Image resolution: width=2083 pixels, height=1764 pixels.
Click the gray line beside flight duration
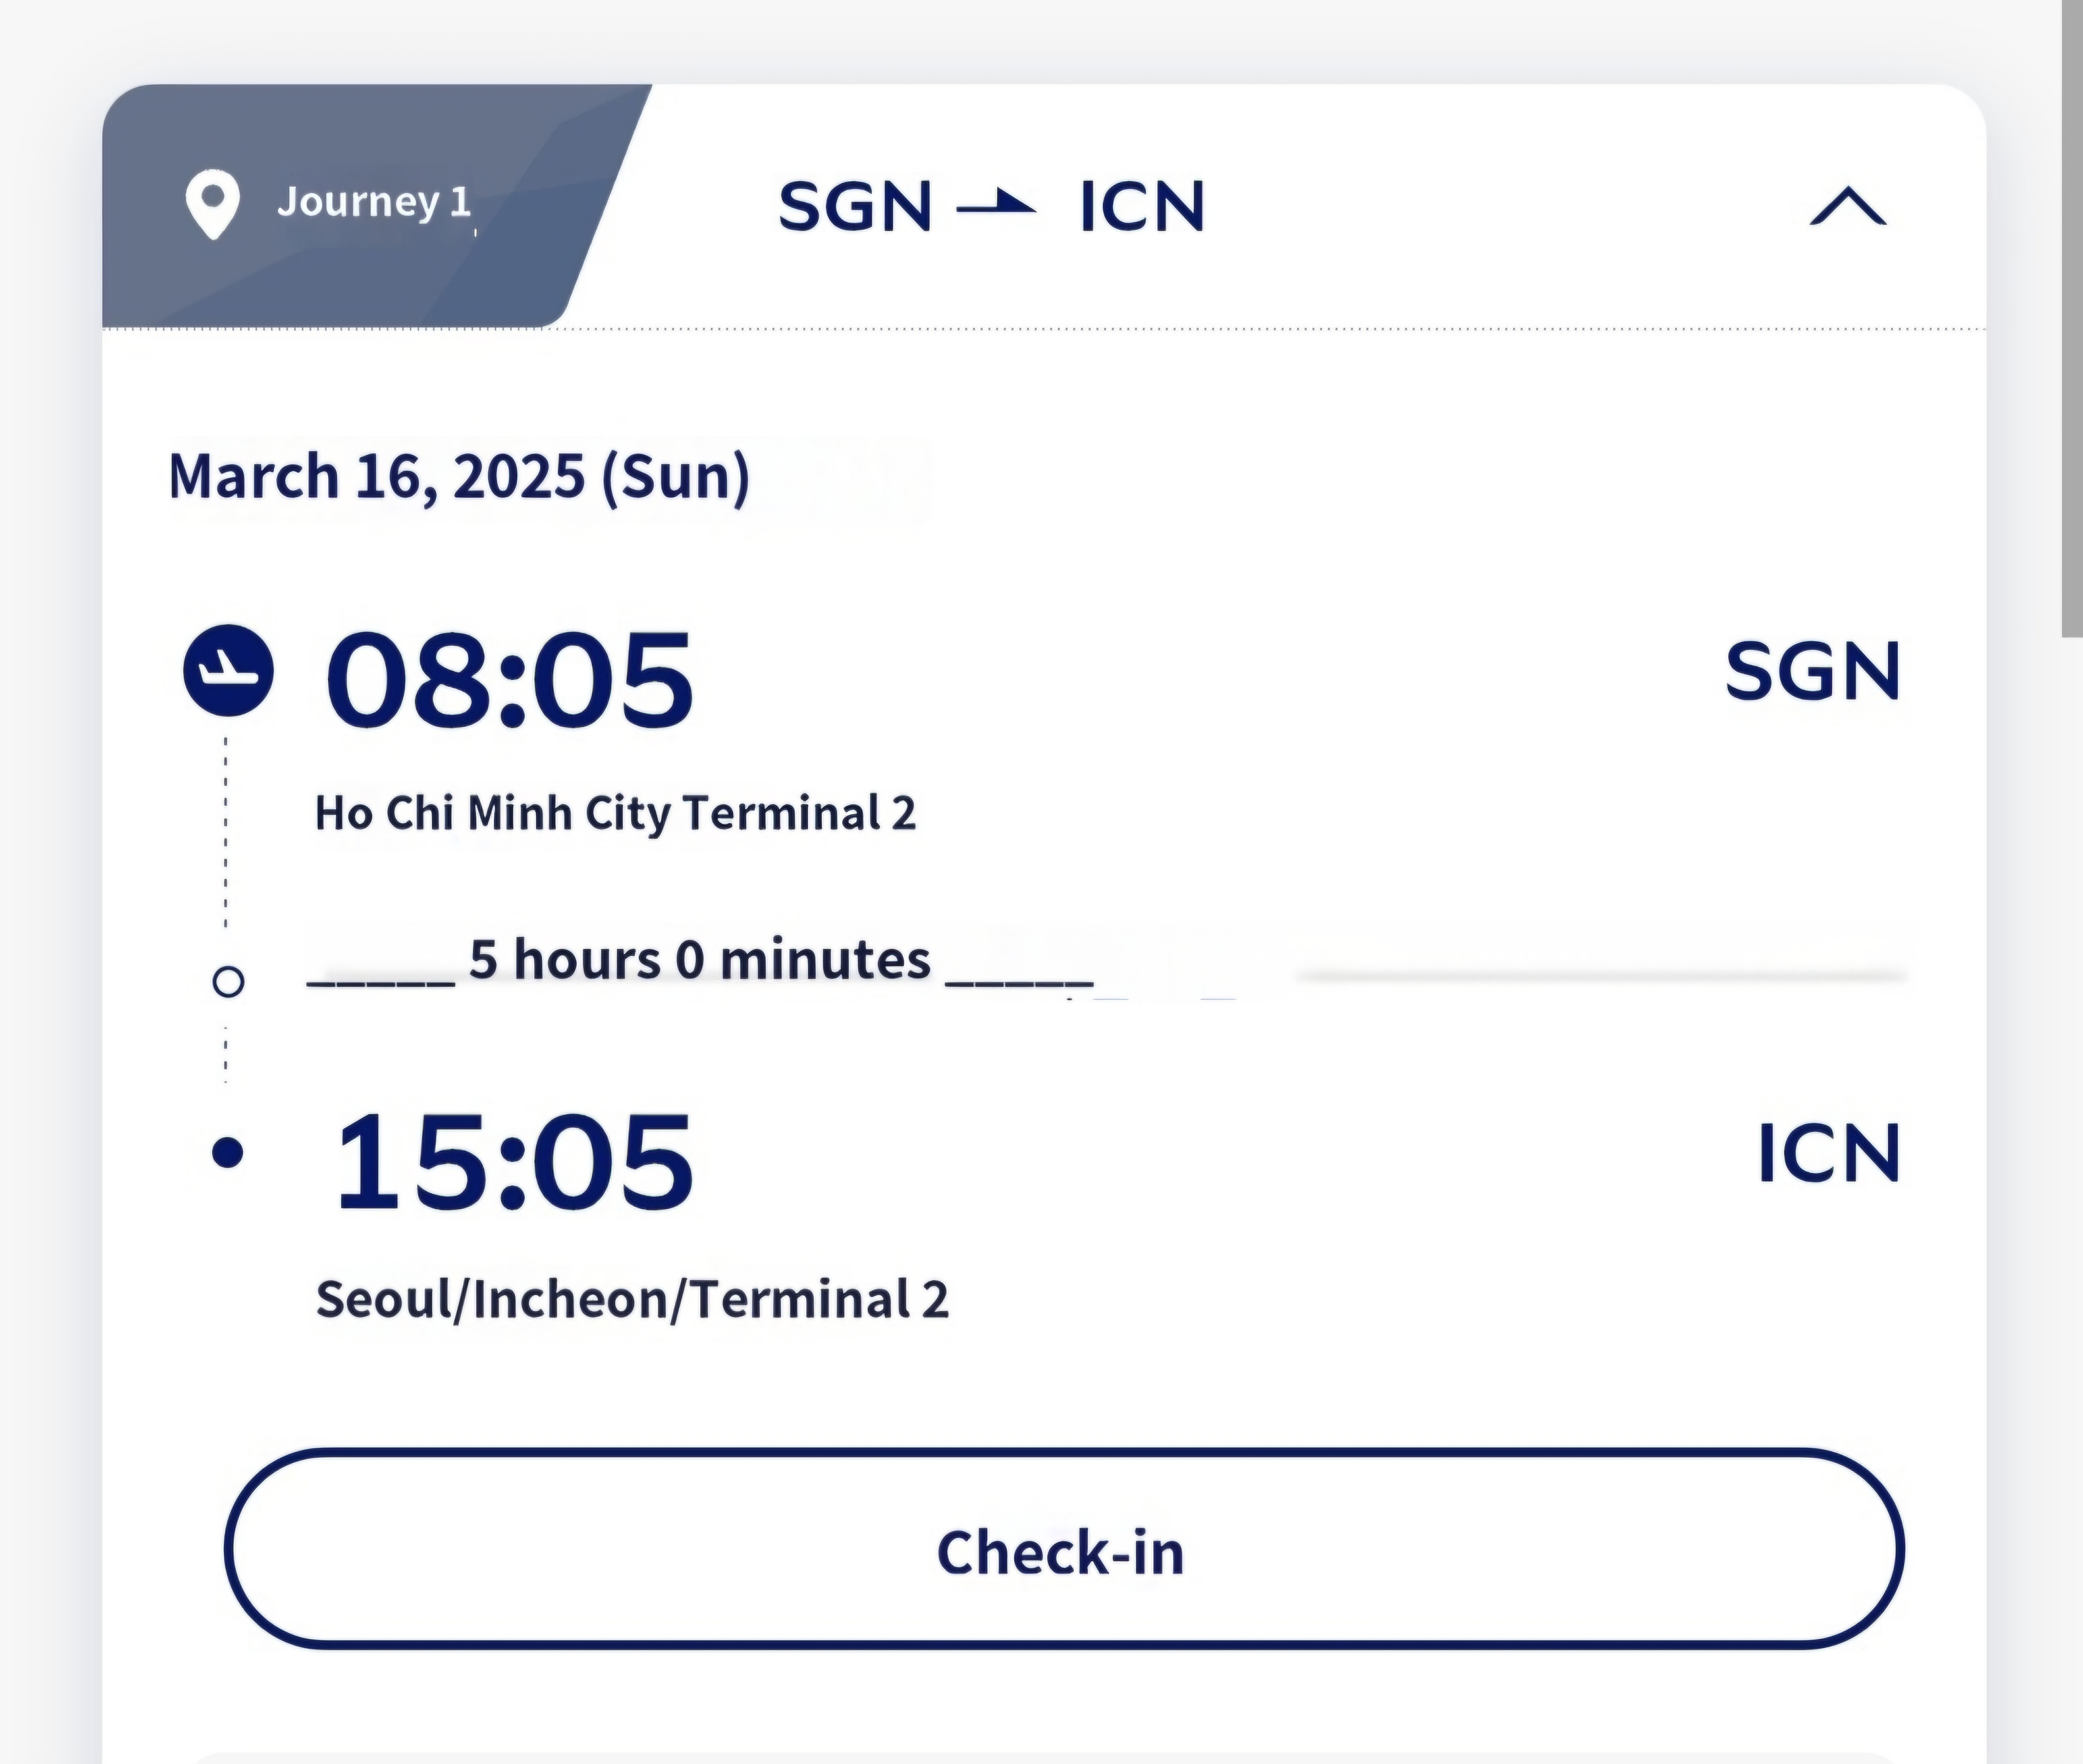[x=1601, y=975]
